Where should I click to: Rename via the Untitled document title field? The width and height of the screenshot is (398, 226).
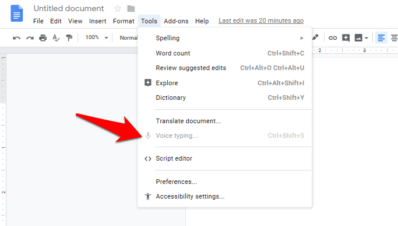pos(69,8)
